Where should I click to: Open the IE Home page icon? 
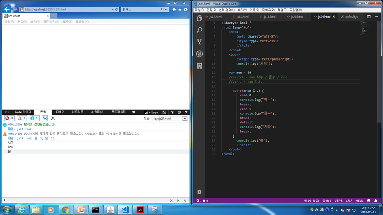point(174,10)
